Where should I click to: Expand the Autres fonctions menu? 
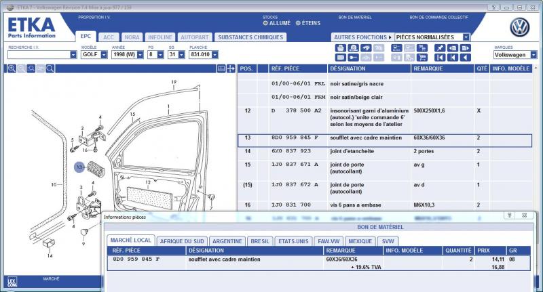(362, 37)
